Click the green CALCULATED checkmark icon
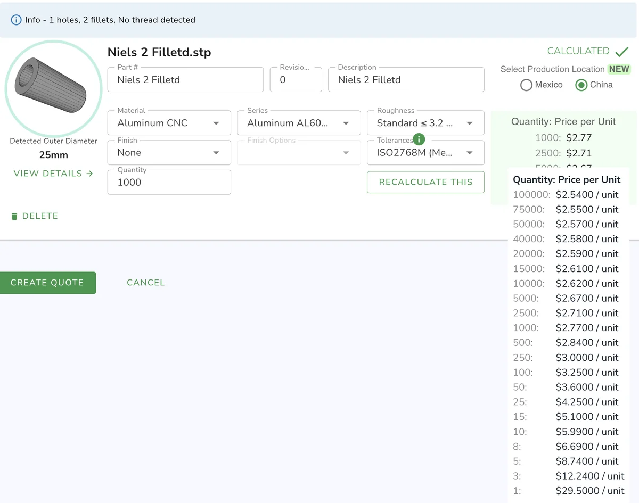 (622, 52)
